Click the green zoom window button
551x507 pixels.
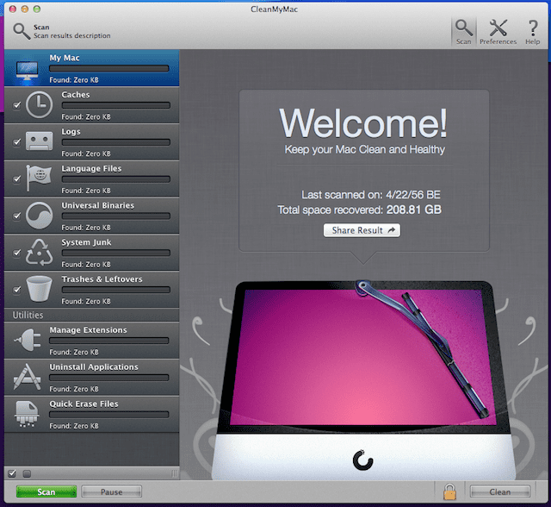pyautogui.click(x=37, y=9)
